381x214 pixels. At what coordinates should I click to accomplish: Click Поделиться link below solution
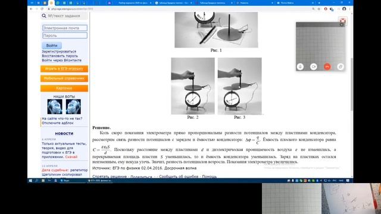pos(141,177)
